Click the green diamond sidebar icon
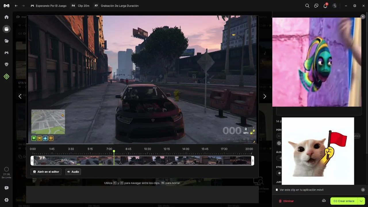The width and height of the screenshot is (368, 207). tap(6, 76)
